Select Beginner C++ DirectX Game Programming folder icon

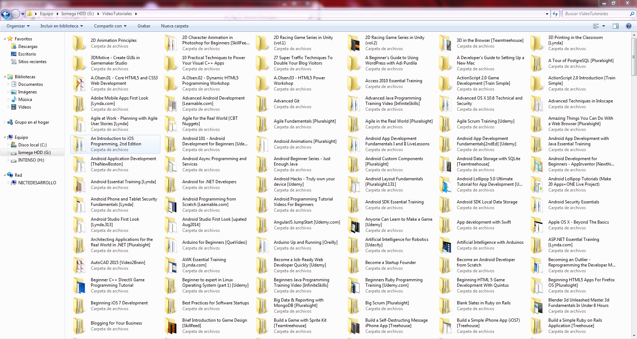pyautogui.click(x=79, y=286)
